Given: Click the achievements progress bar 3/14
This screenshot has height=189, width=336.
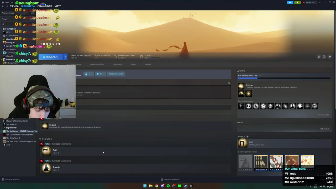Looking at the screenshot, I should point(284,78).
